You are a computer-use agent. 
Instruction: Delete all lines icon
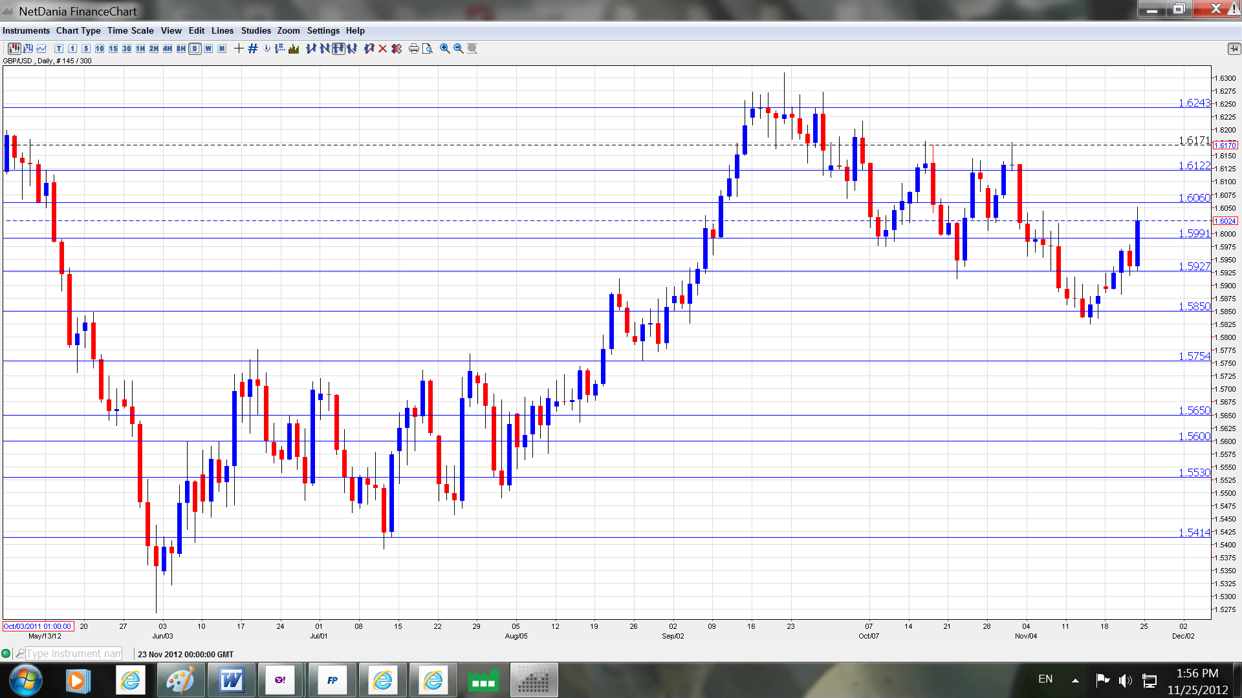(397, 48)
